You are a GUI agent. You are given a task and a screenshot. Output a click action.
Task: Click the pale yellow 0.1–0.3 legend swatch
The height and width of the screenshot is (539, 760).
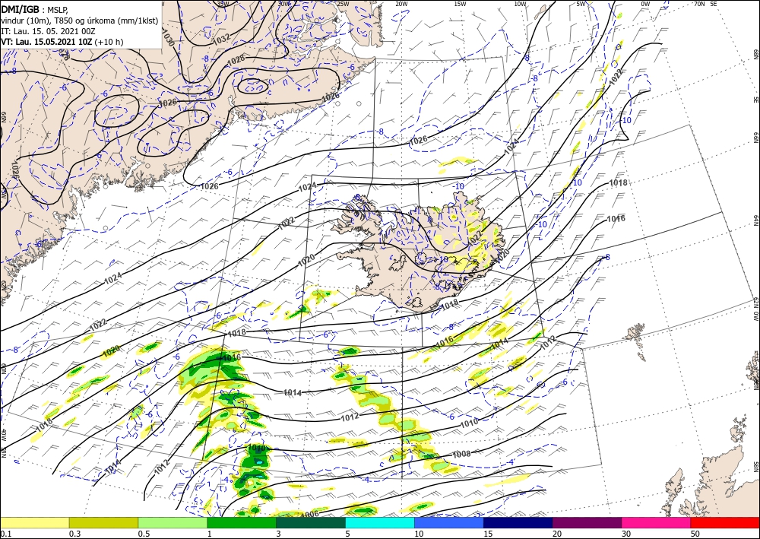34,522
